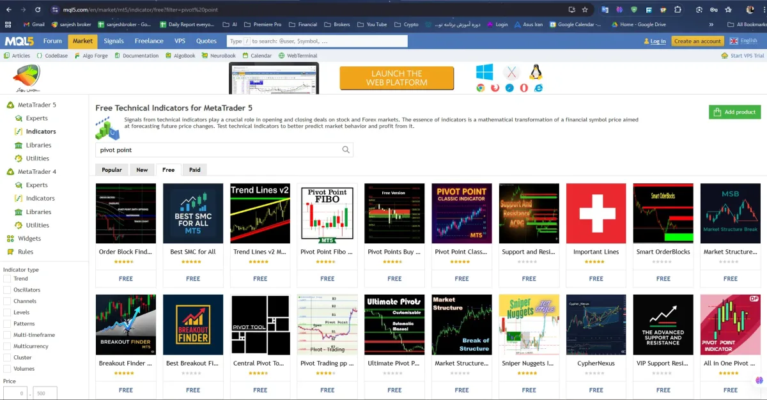Open the Brokers bookmarks folder
The image size is (767, 400).
click(337, 24)
